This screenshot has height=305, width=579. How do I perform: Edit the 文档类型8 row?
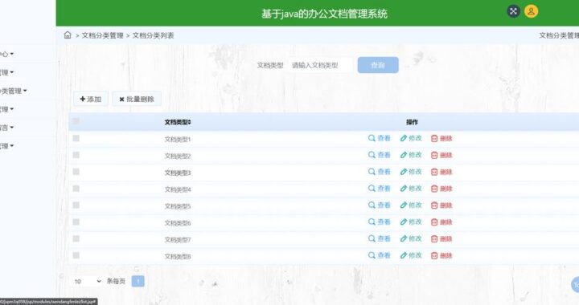pos(411,255)
